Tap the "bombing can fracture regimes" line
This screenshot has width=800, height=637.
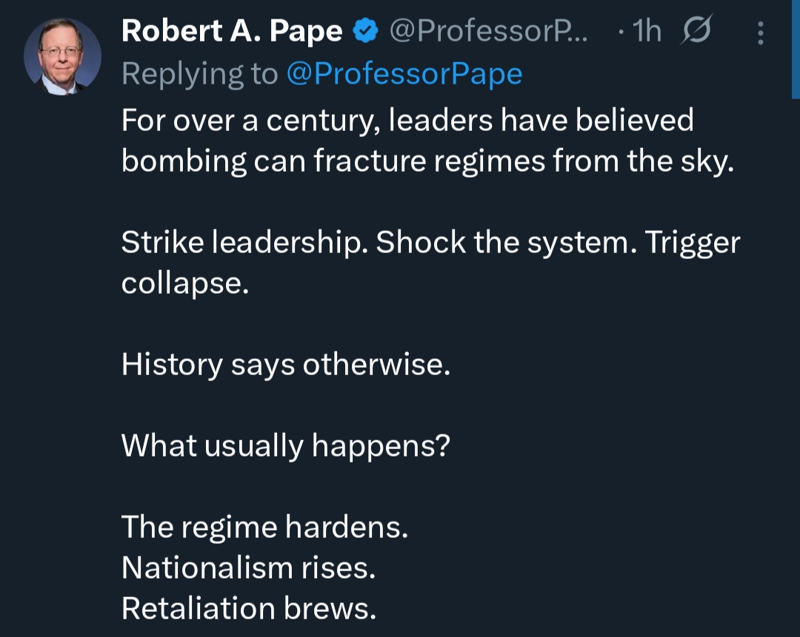(x=427, y=161)
